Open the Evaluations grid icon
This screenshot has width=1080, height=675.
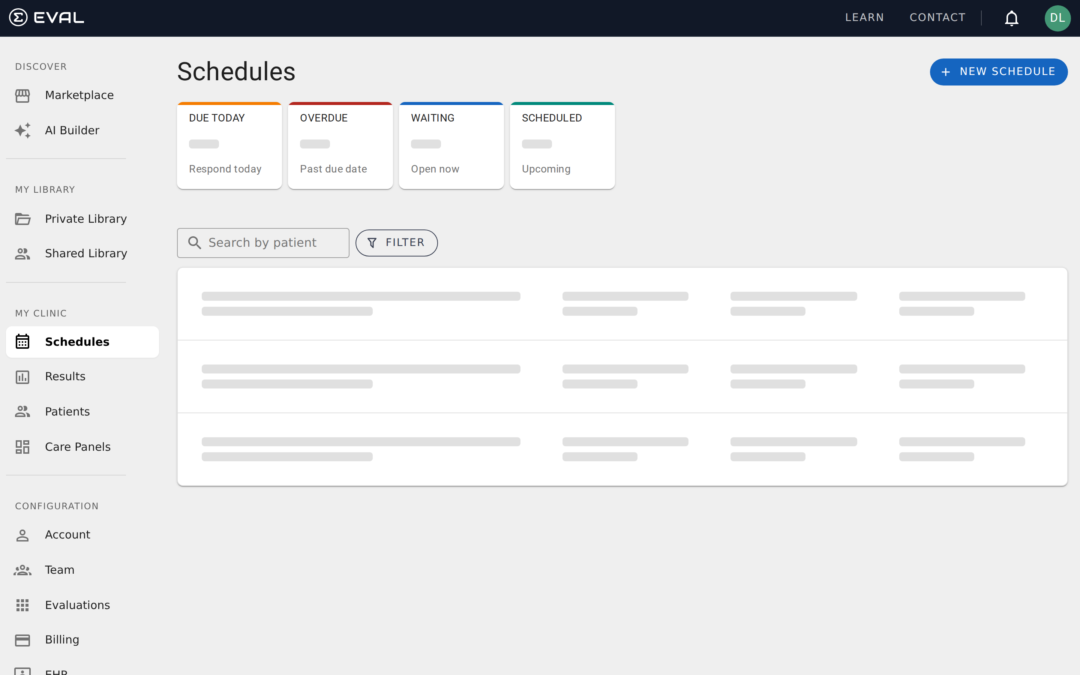tap(22, 605)
